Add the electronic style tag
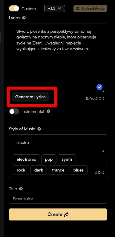 tap(26, 159)
